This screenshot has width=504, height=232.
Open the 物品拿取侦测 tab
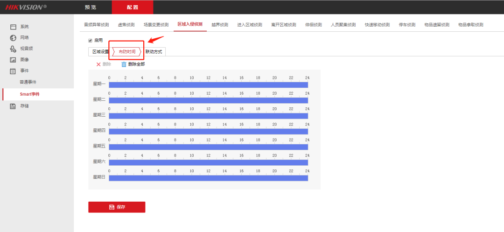(x=470, y=25)
